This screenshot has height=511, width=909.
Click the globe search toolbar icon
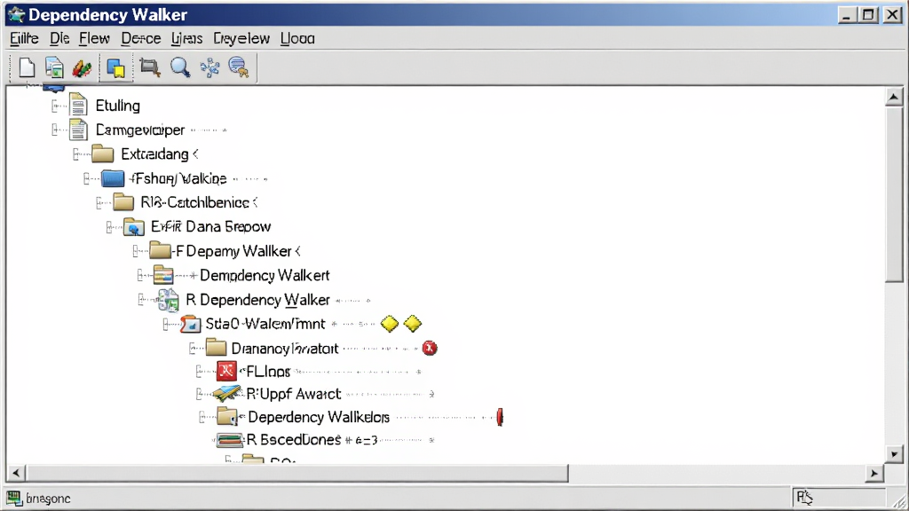pyautogui.click(x=239, y=67)
